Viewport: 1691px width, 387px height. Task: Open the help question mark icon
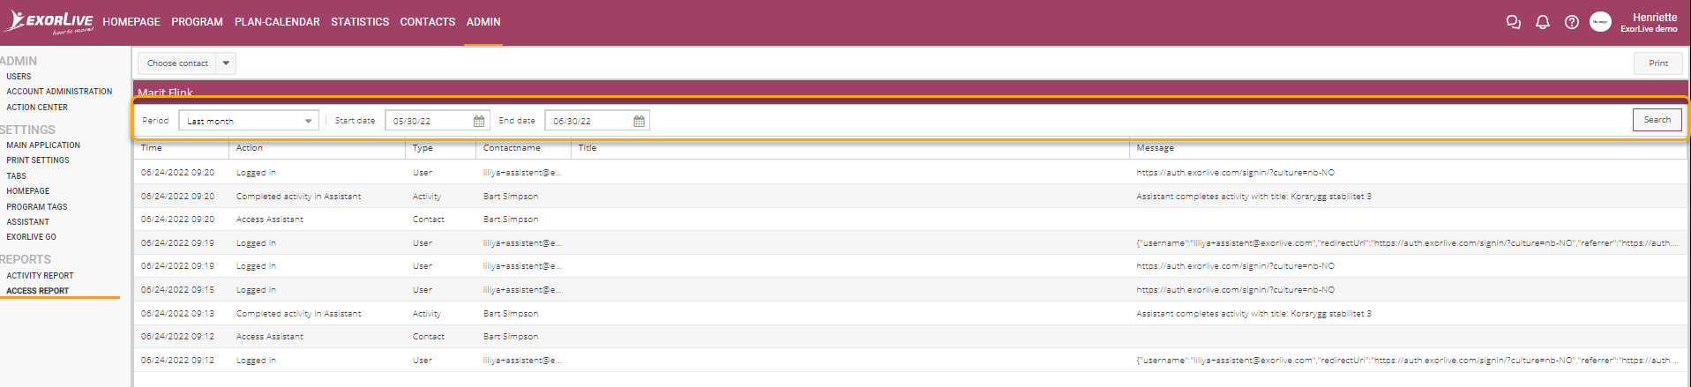[x=1572, y=23]
